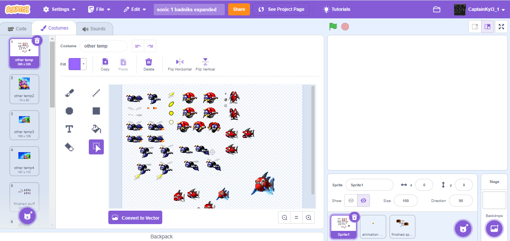Click the Paste icon
The image size is (510, 241).
point(123,64)
